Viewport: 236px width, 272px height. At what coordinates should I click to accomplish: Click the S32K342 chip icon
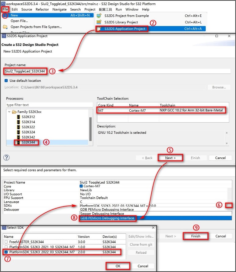[18, 137]
